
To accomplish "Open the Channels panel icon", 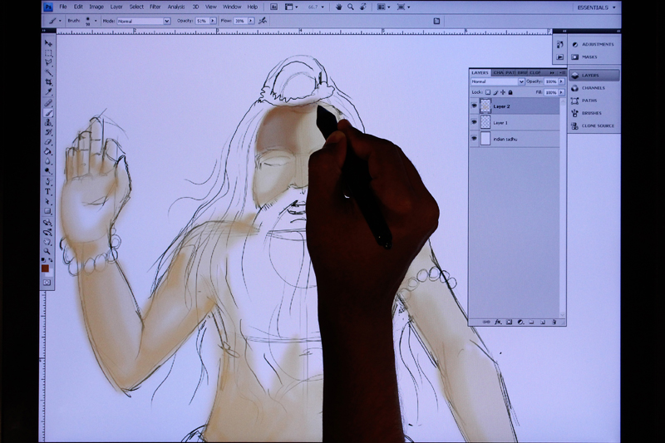I will [x=593, y=88].
